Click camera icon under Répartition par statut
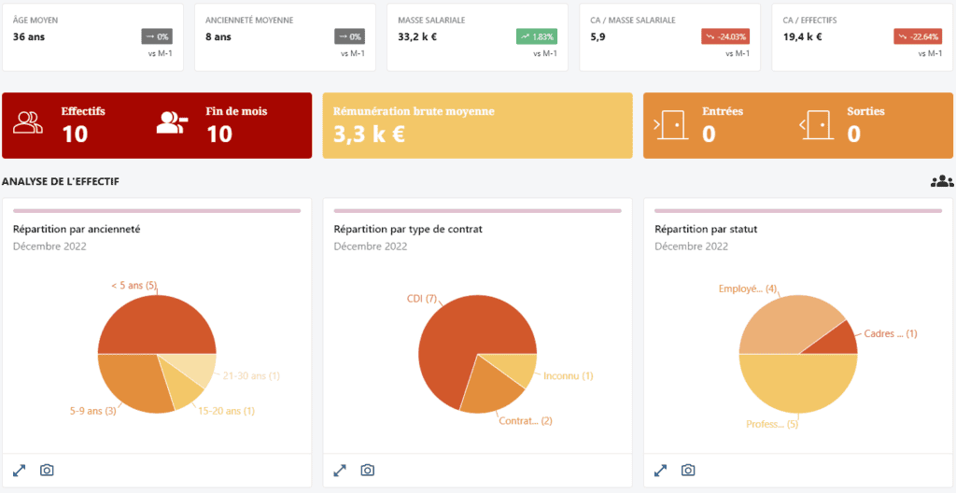The width and height of the screenshot is (956, 493). coord(688,471)
